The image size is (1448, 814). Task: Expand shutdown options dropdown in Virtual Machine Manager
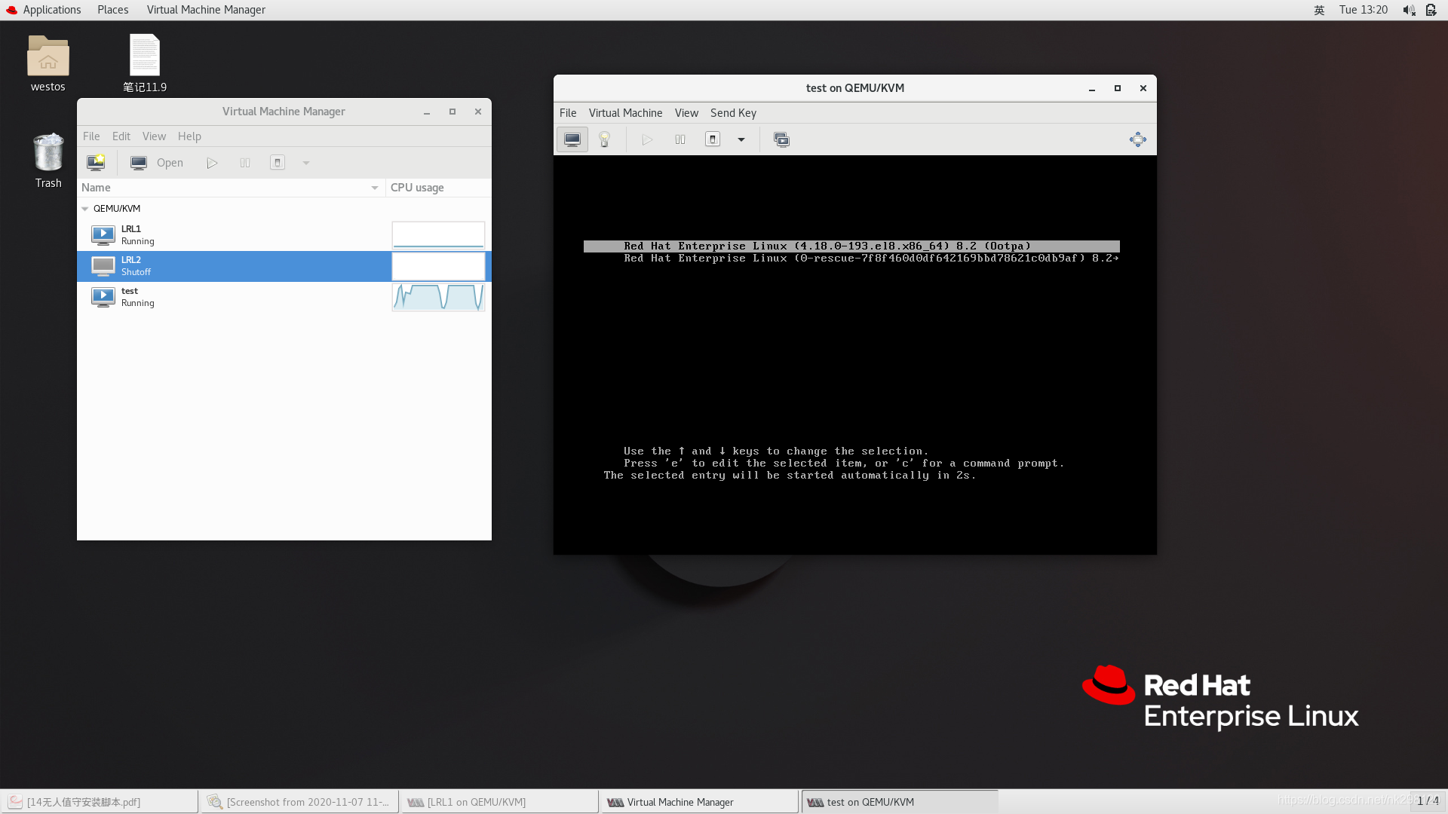(306, 163)
